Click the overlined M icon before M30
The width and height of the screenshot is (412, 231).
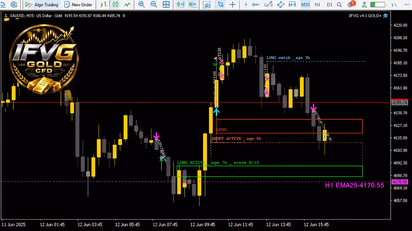pyautogui.click(x=292, y=5)
